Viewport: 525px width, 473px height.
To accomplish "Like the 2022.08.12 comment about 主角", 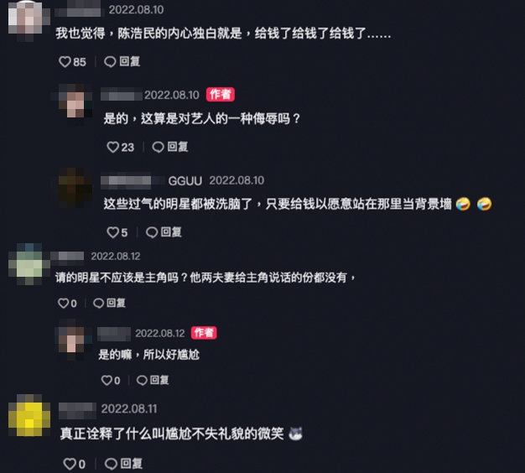I will (x=63, y=304).
